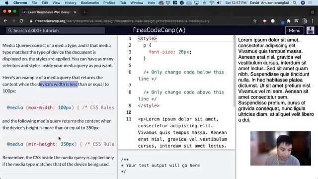View site lock information icon
This screenshot has width=318, height=179.
click(x=31, y=21)
